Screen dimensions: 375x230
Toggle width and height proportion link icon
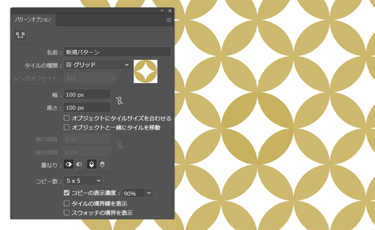(119, 100)
